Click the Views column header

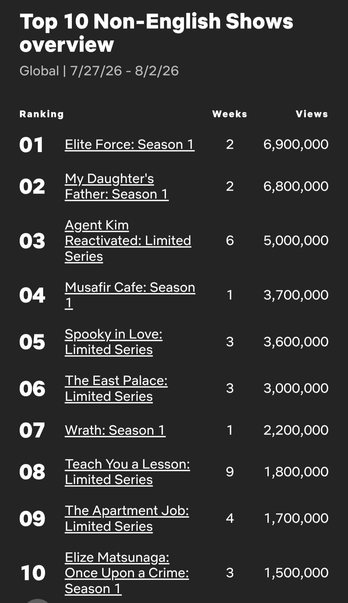point(312,114)
